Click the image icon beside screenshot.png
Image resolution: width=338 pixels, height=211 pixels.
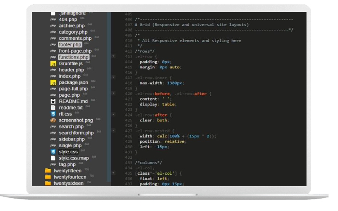[53, 120]
